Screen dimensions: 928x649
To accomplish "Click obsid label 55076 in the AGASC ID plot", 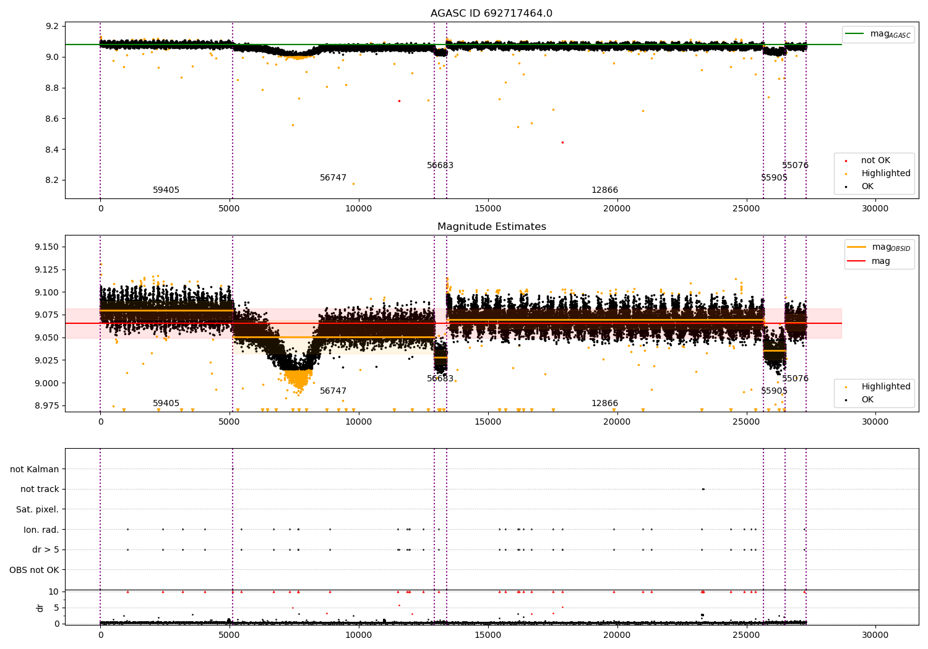I will pos(795,166).
